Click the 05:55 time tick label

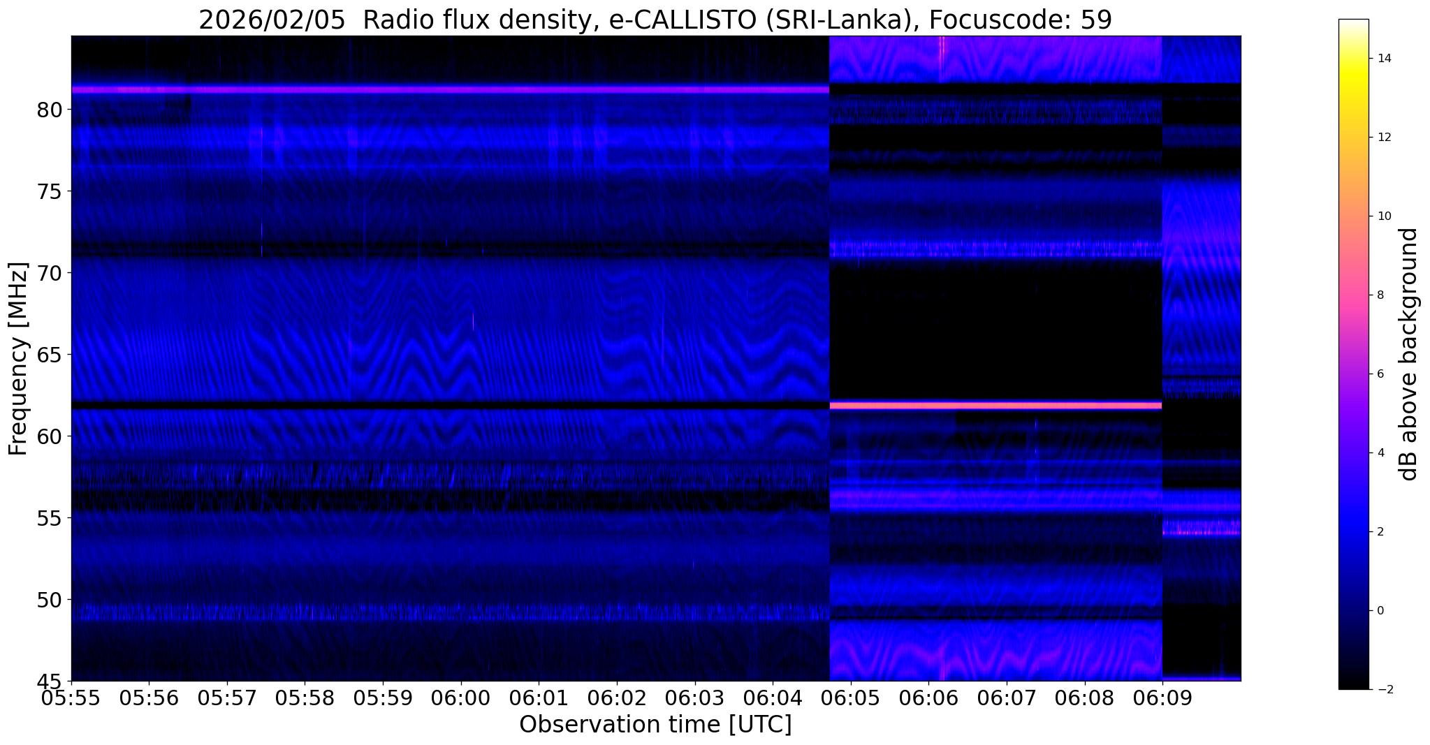[x=71, y=698]
